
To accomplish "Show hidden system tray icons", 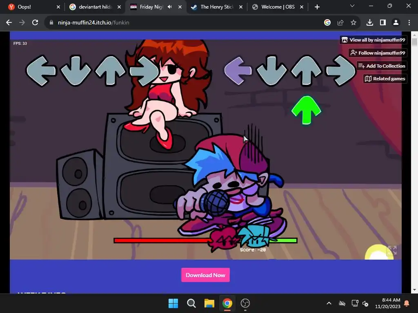I will tap(329, 303).
